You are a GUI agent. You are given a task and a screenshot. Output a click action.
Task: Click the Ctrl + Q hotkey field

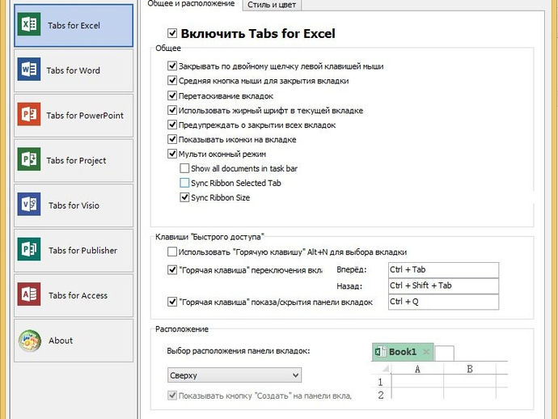tap(443, 302)
